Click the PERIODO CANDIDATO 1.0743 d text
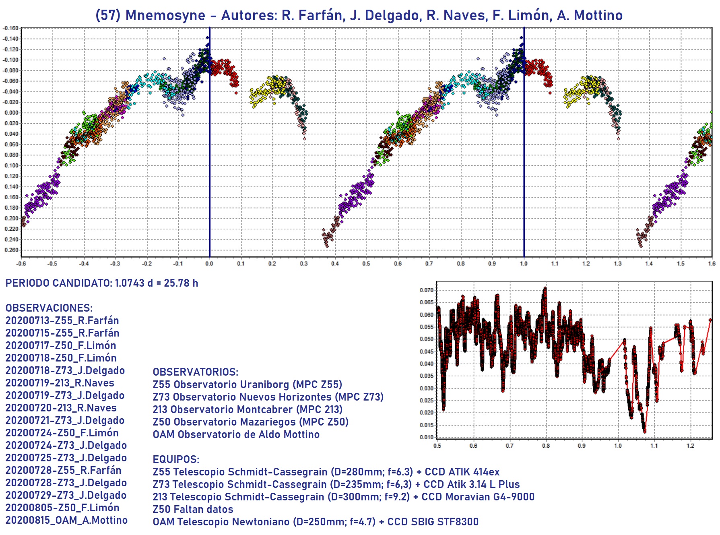This screenshot has height=535, width=720. [x=101, y=283]
